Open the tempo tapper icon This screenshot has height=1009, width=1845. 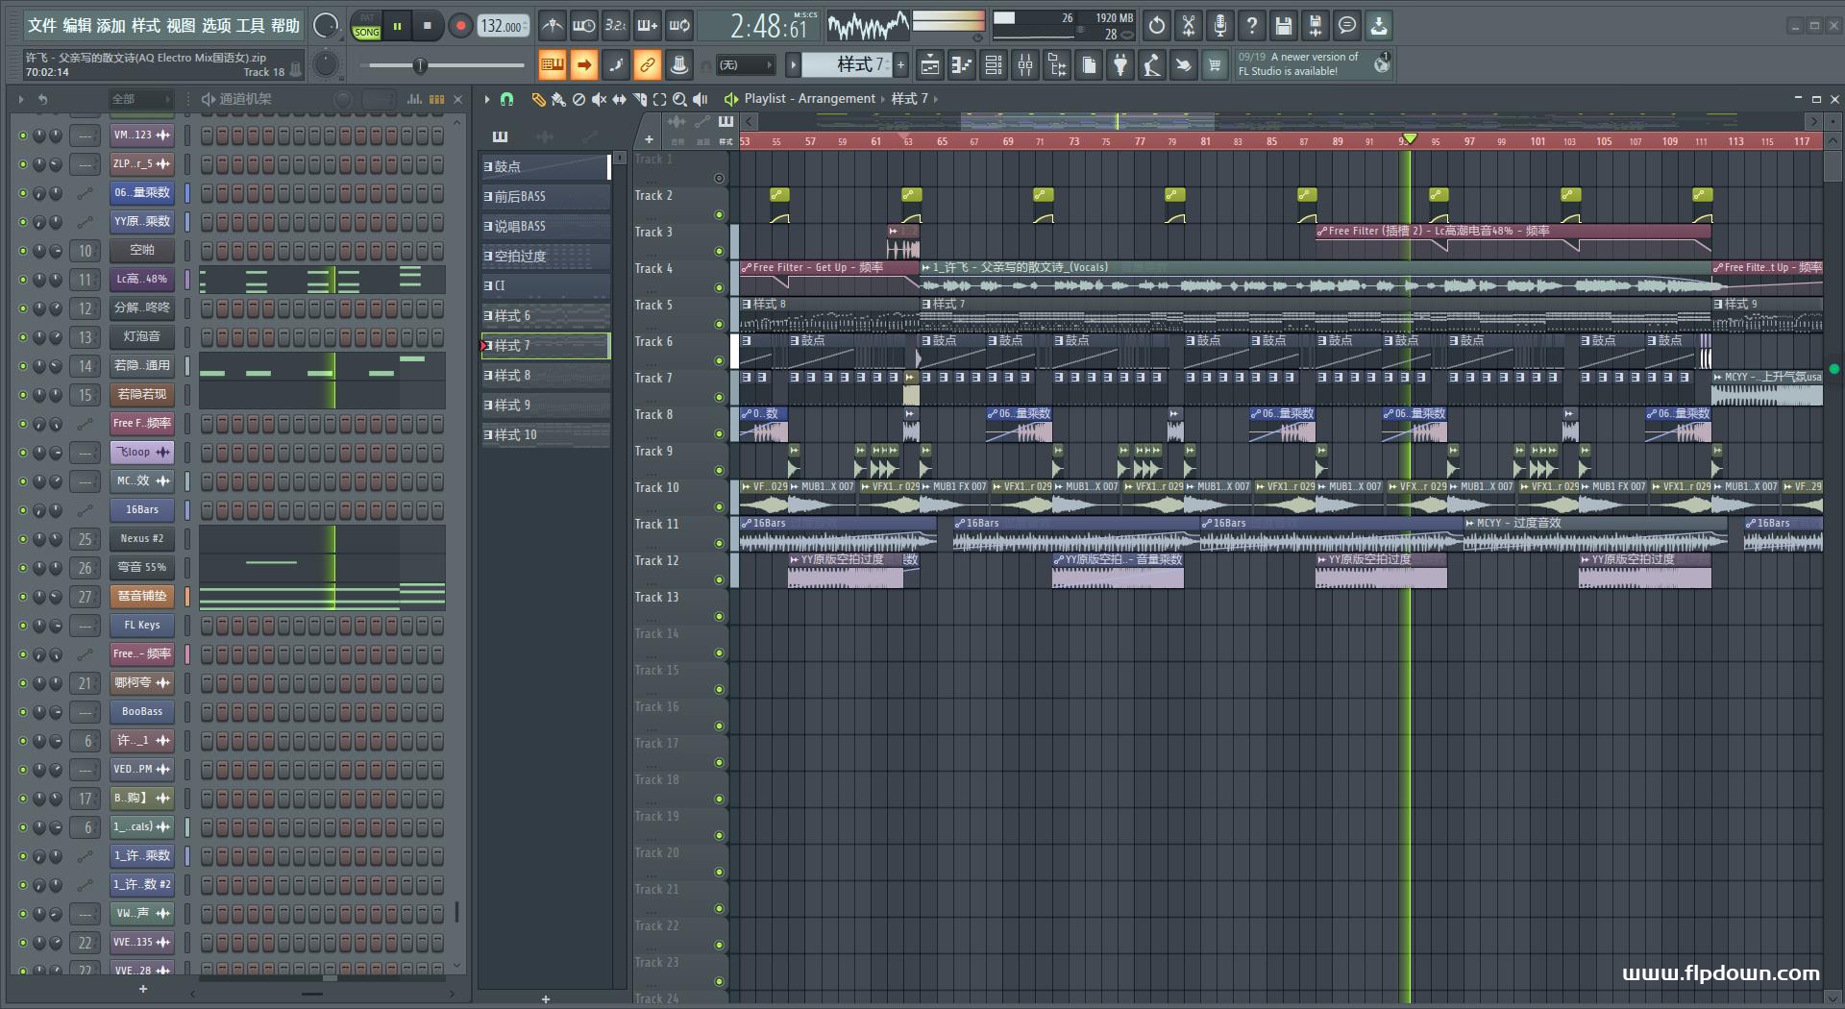1152,65
